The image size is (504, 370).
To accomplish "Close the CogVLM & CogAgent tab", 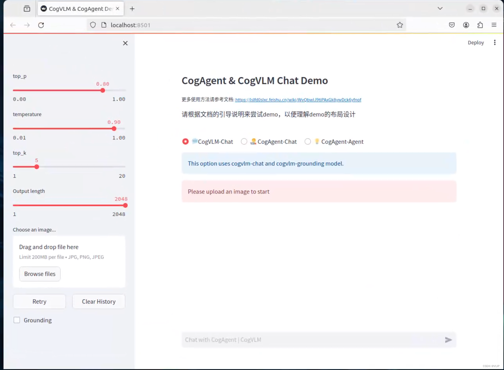I will point(117,9).
